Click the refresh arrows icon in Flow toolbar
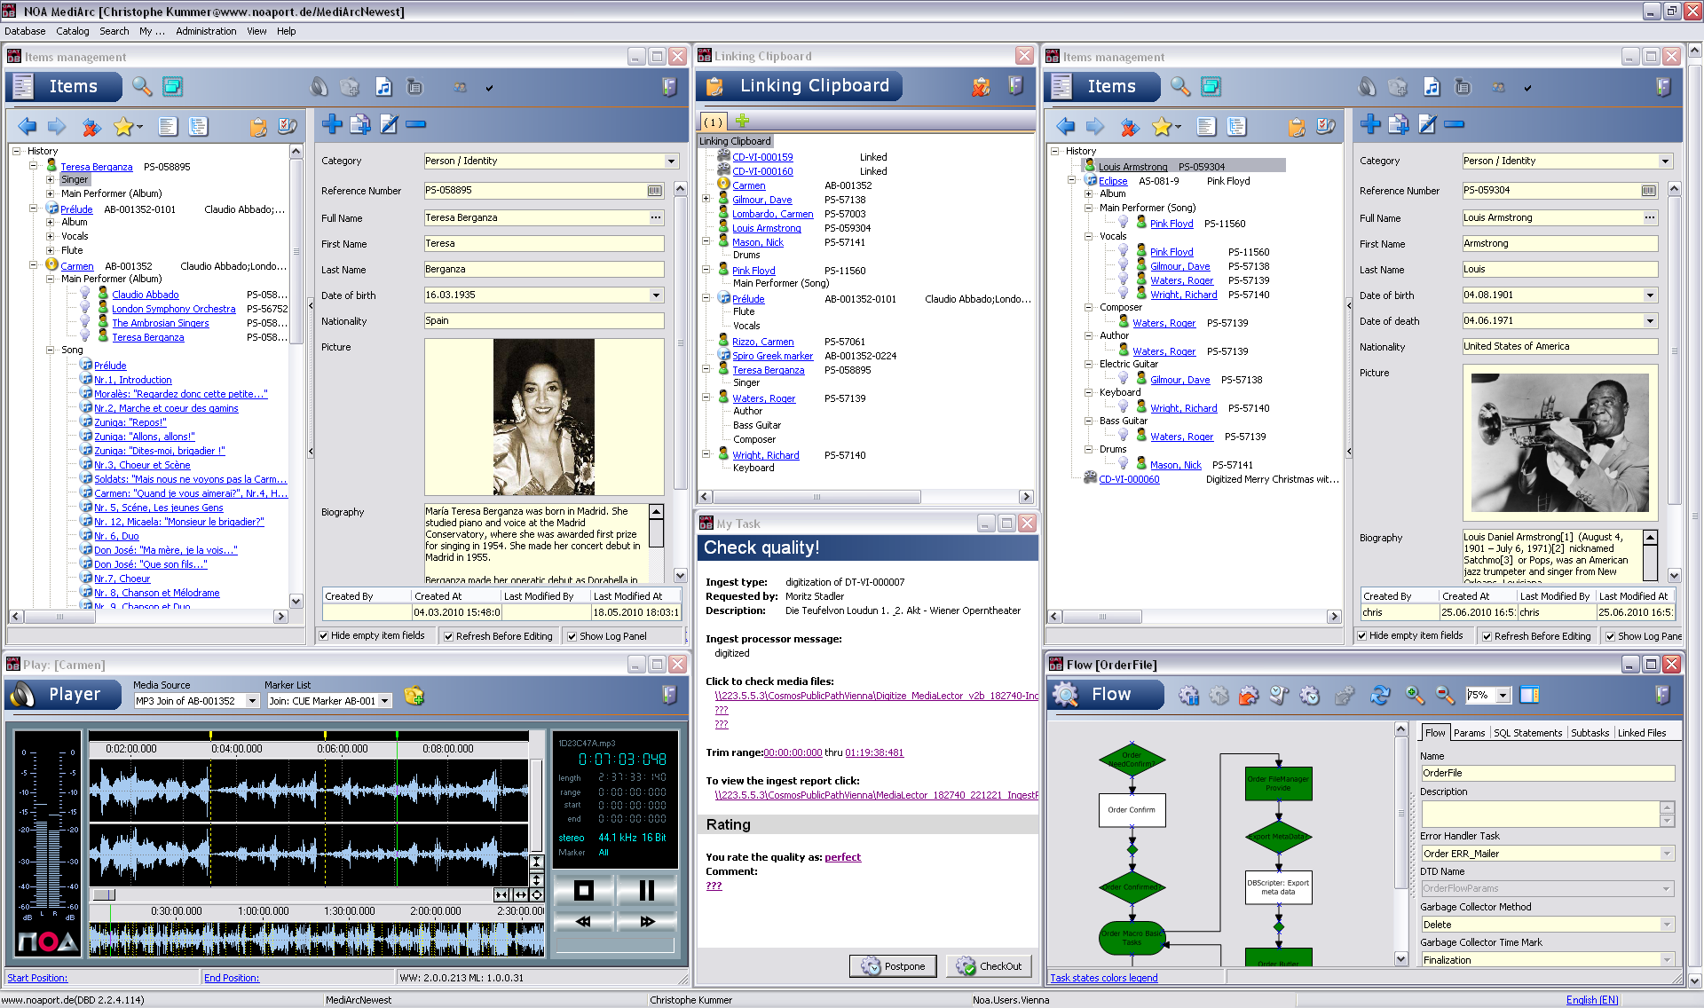 [1379, 695]
